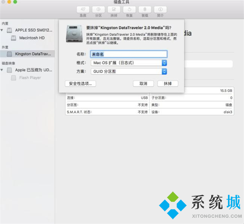Click the 抹掉 erase button in dialog
Image resolution: width=244 pixels, height=224 pixels.
coord(168,84)
